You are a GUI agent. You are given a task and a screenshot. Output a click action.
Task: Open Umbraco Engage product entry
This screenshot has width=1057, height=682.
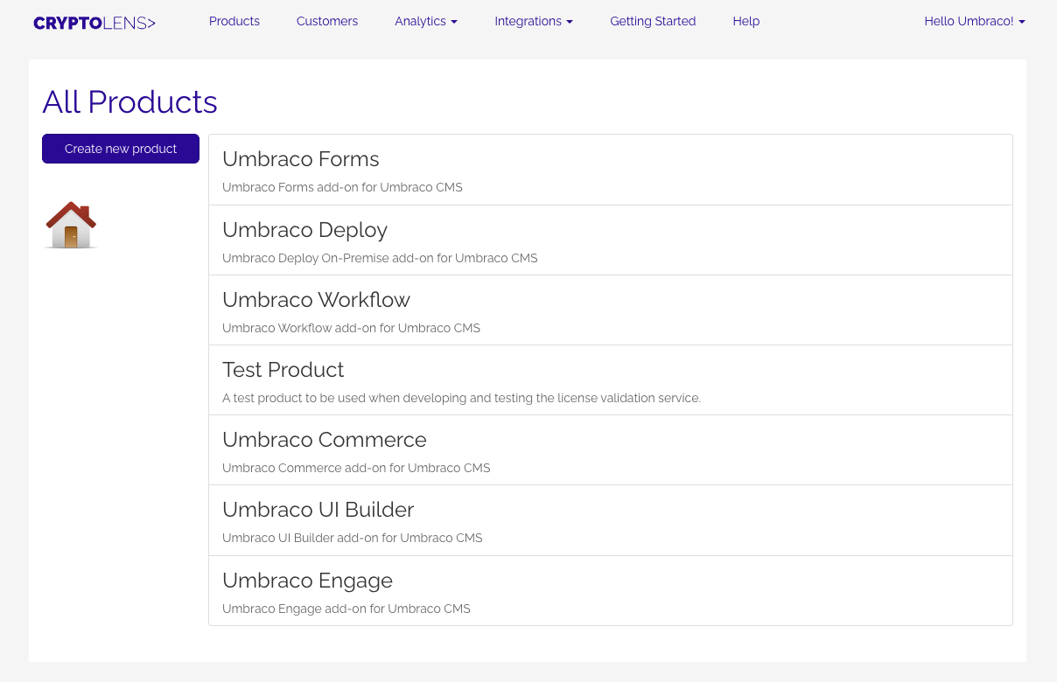click(x=307, y=581)
